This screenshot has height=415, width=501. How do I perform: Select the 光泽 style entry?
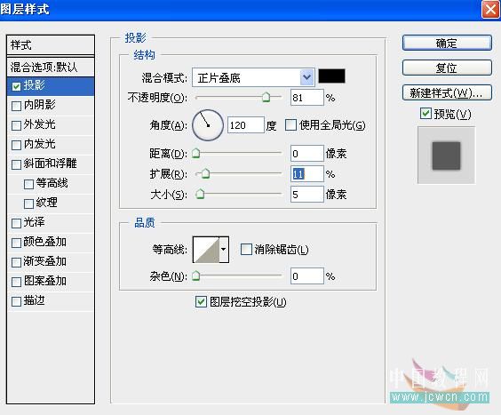[x=51, y=222]
